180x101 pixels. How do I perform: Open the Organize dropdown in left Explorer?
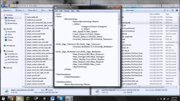click(7, 10)
